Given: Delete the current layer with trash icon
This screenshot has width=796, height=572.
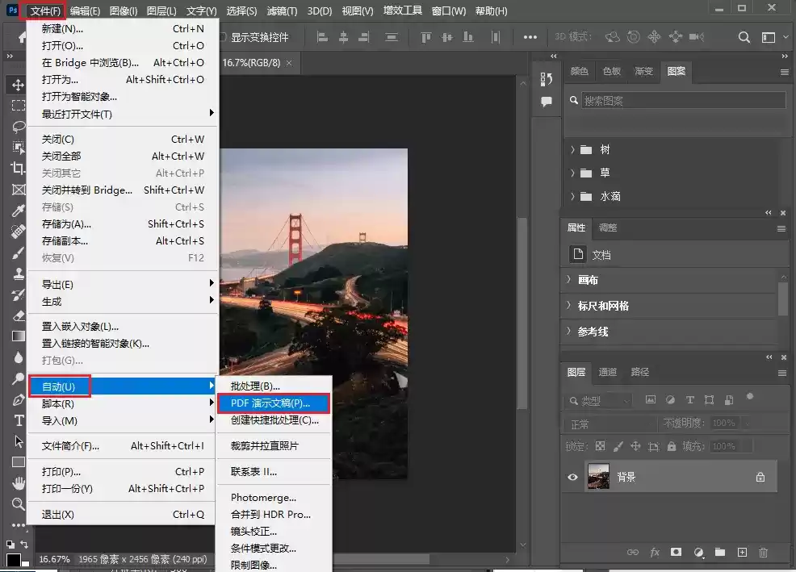Looking at the screenshot, I should click(x=763, y=552).
